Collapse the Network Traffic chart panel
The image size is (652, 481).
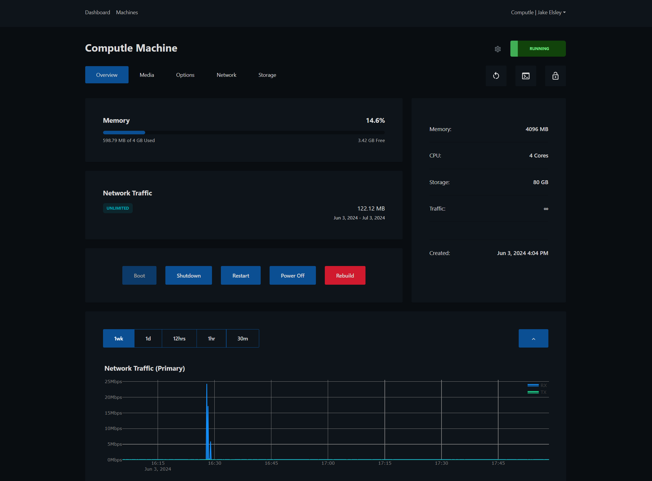[533, 338]
